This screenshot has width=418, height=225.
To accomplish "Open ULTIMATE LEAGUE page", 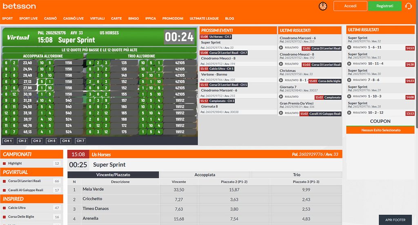I will 204,18.
